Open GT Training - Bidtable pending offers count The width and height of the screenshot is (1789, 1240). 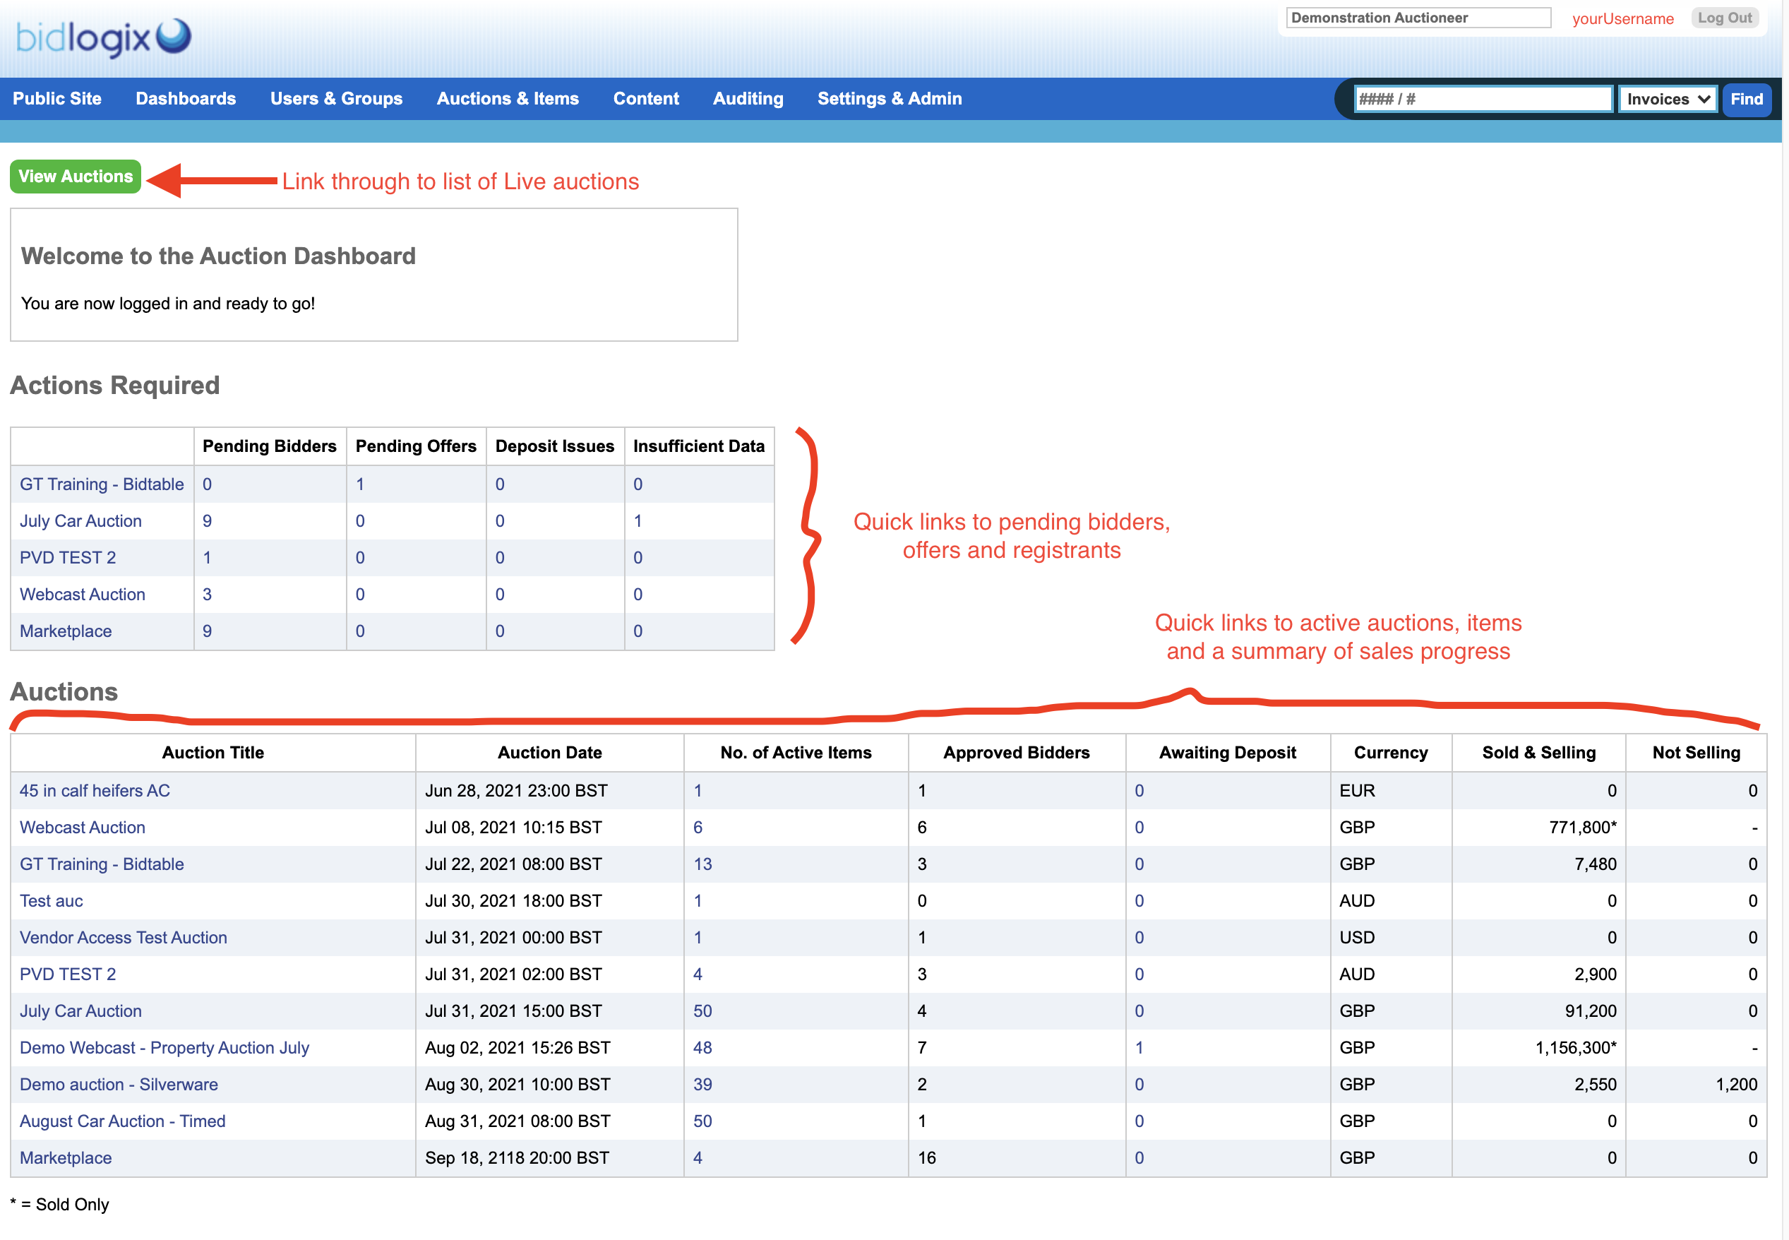tap(359, 485)
